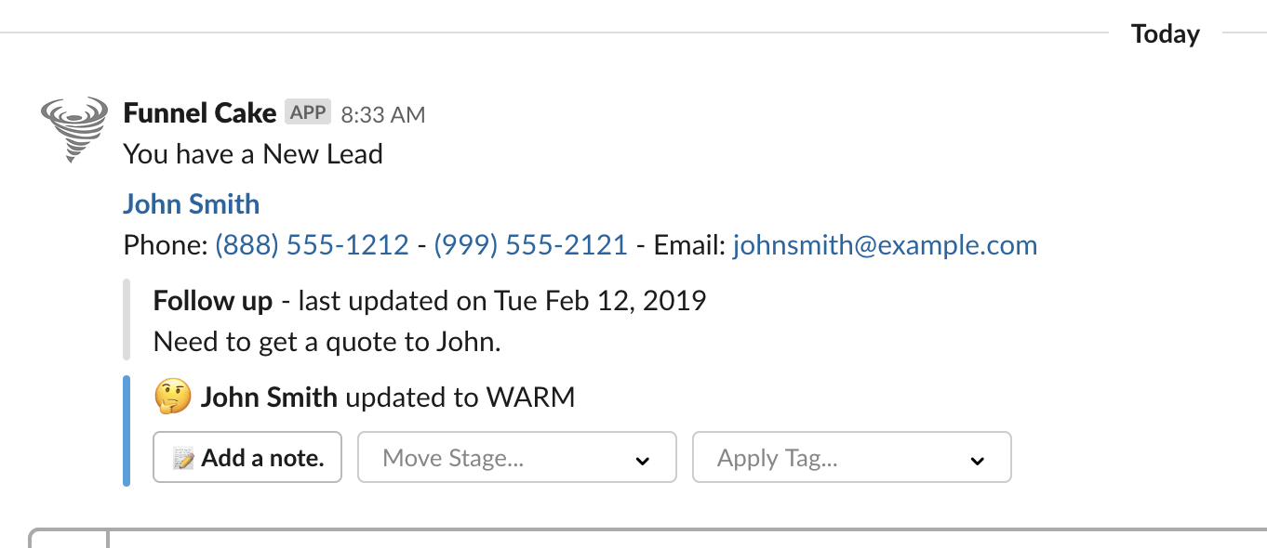Viewport: 1267px width, 548px height.
Task: Call phone number (888) 555-1212
Action: point(313,245)
